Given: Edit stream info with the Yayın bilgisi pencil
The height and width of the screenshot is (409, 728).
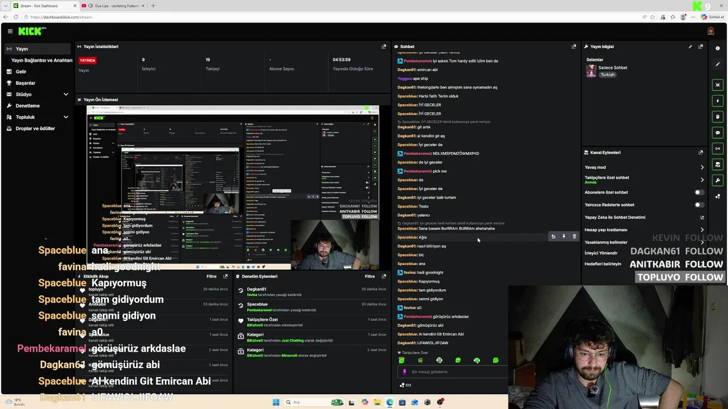Looking at the screenshot, I should (x=690, y=47).
